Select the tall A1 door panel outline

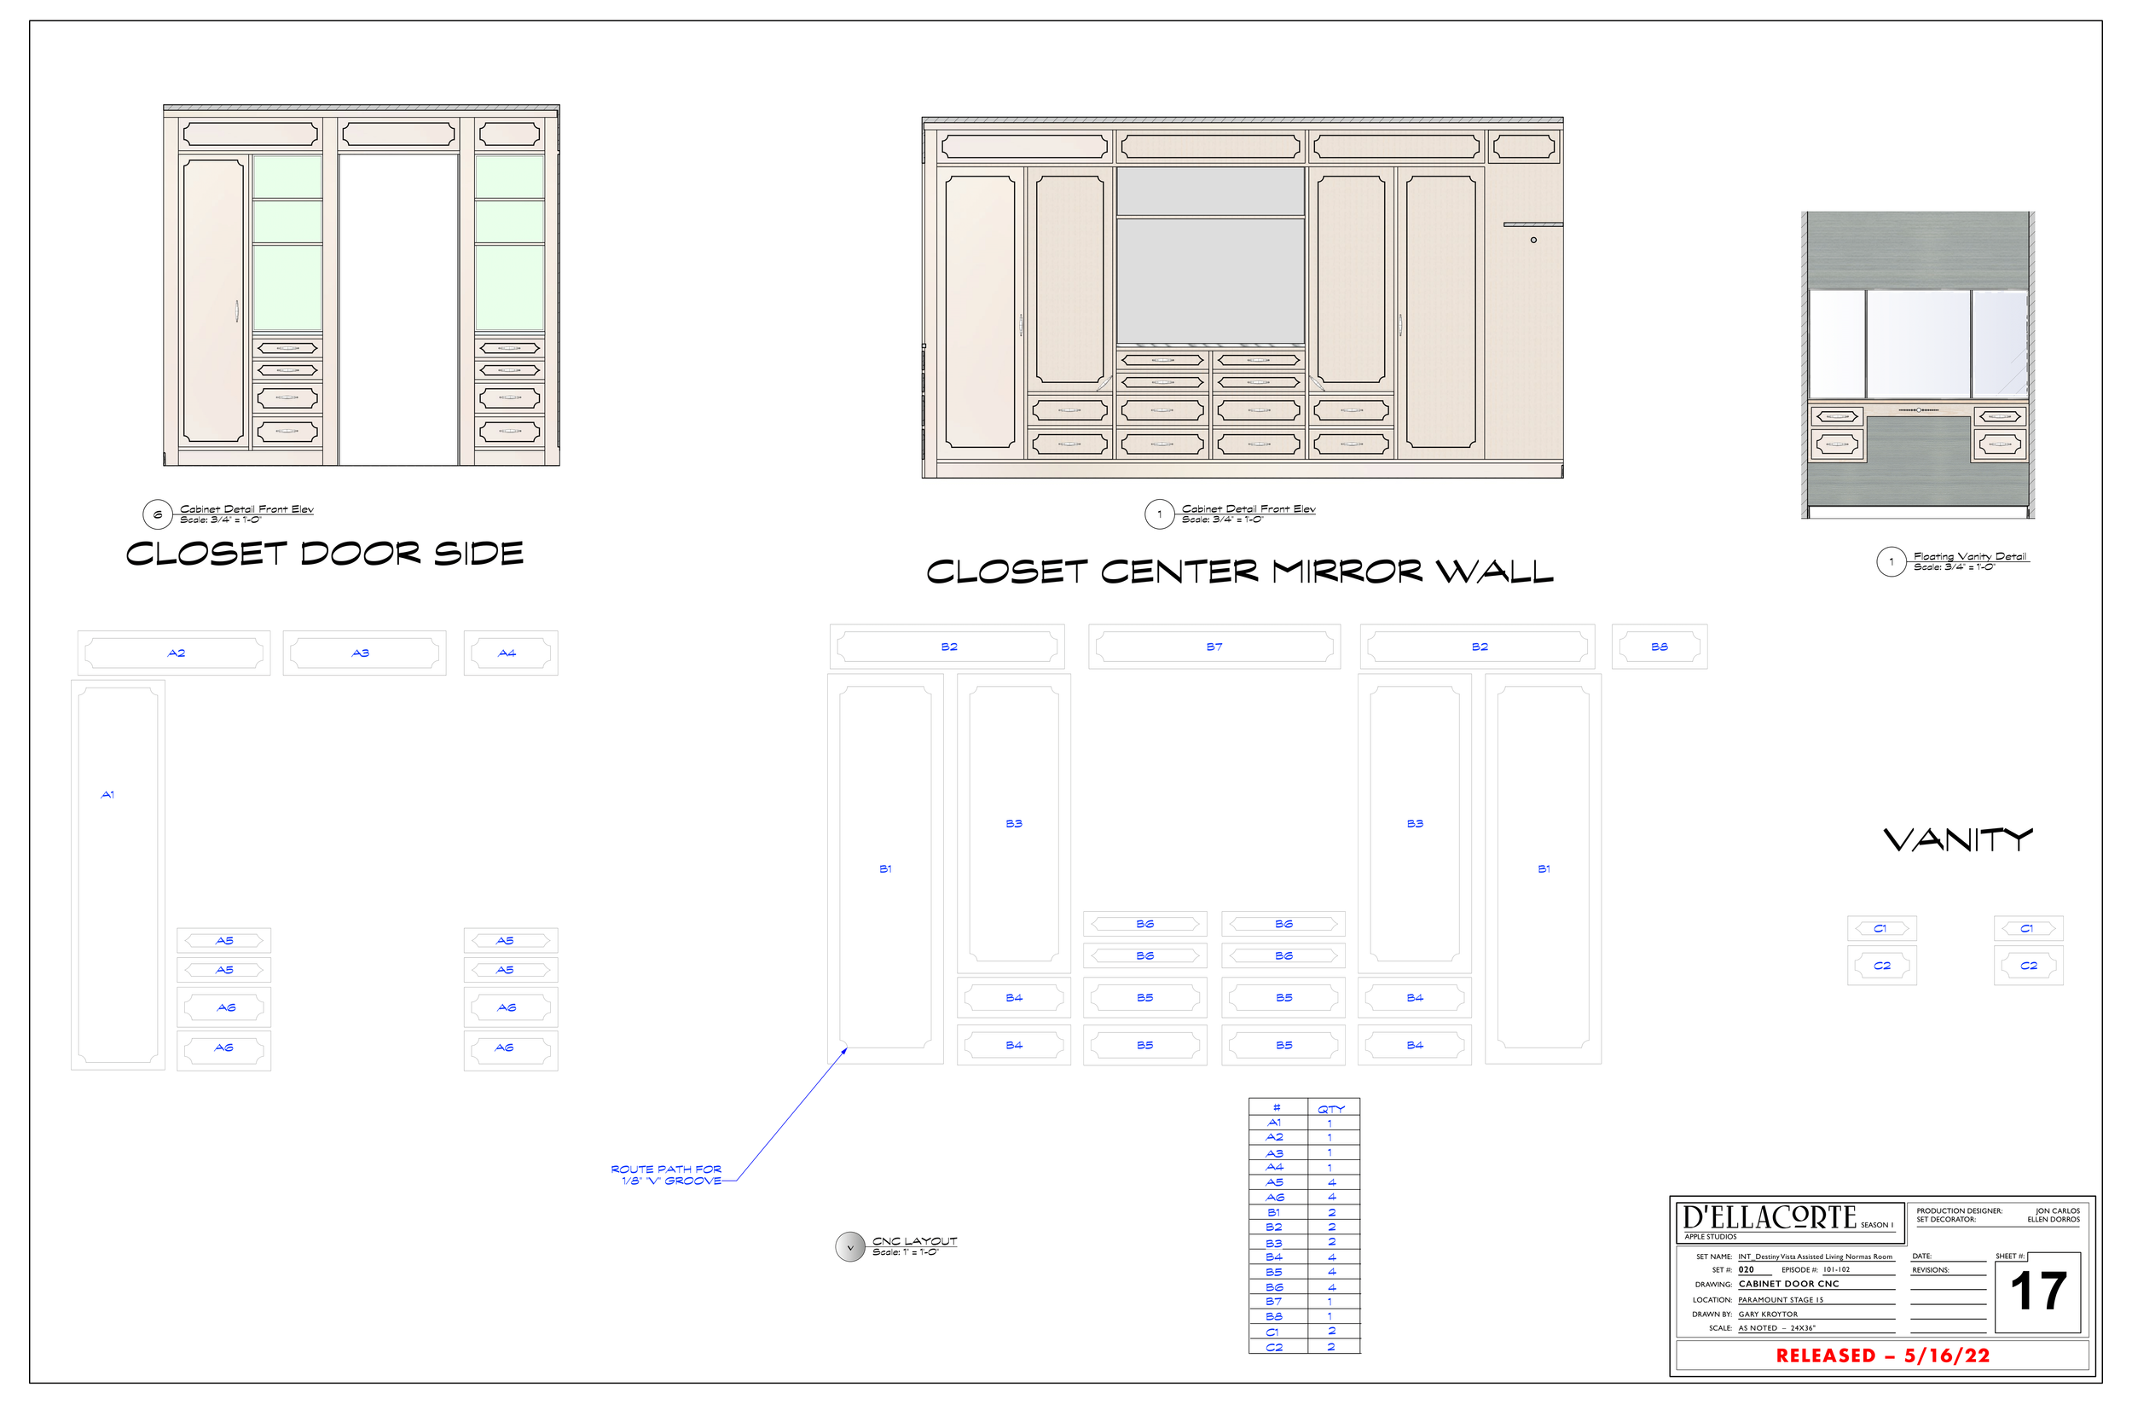118,875
